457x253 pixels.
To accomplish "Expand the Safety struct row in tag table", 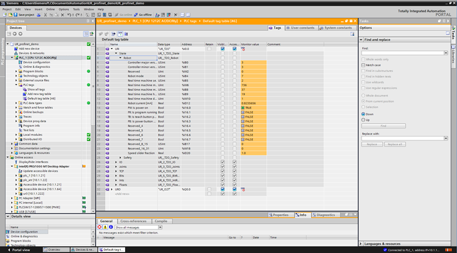I will pyautogui.click(x=121, y=158).
